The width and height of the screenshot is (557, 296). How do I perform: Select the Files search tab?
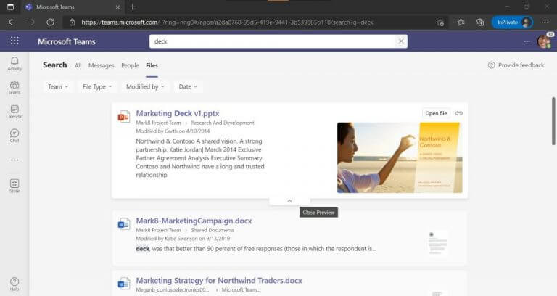(x=152, y=65)
